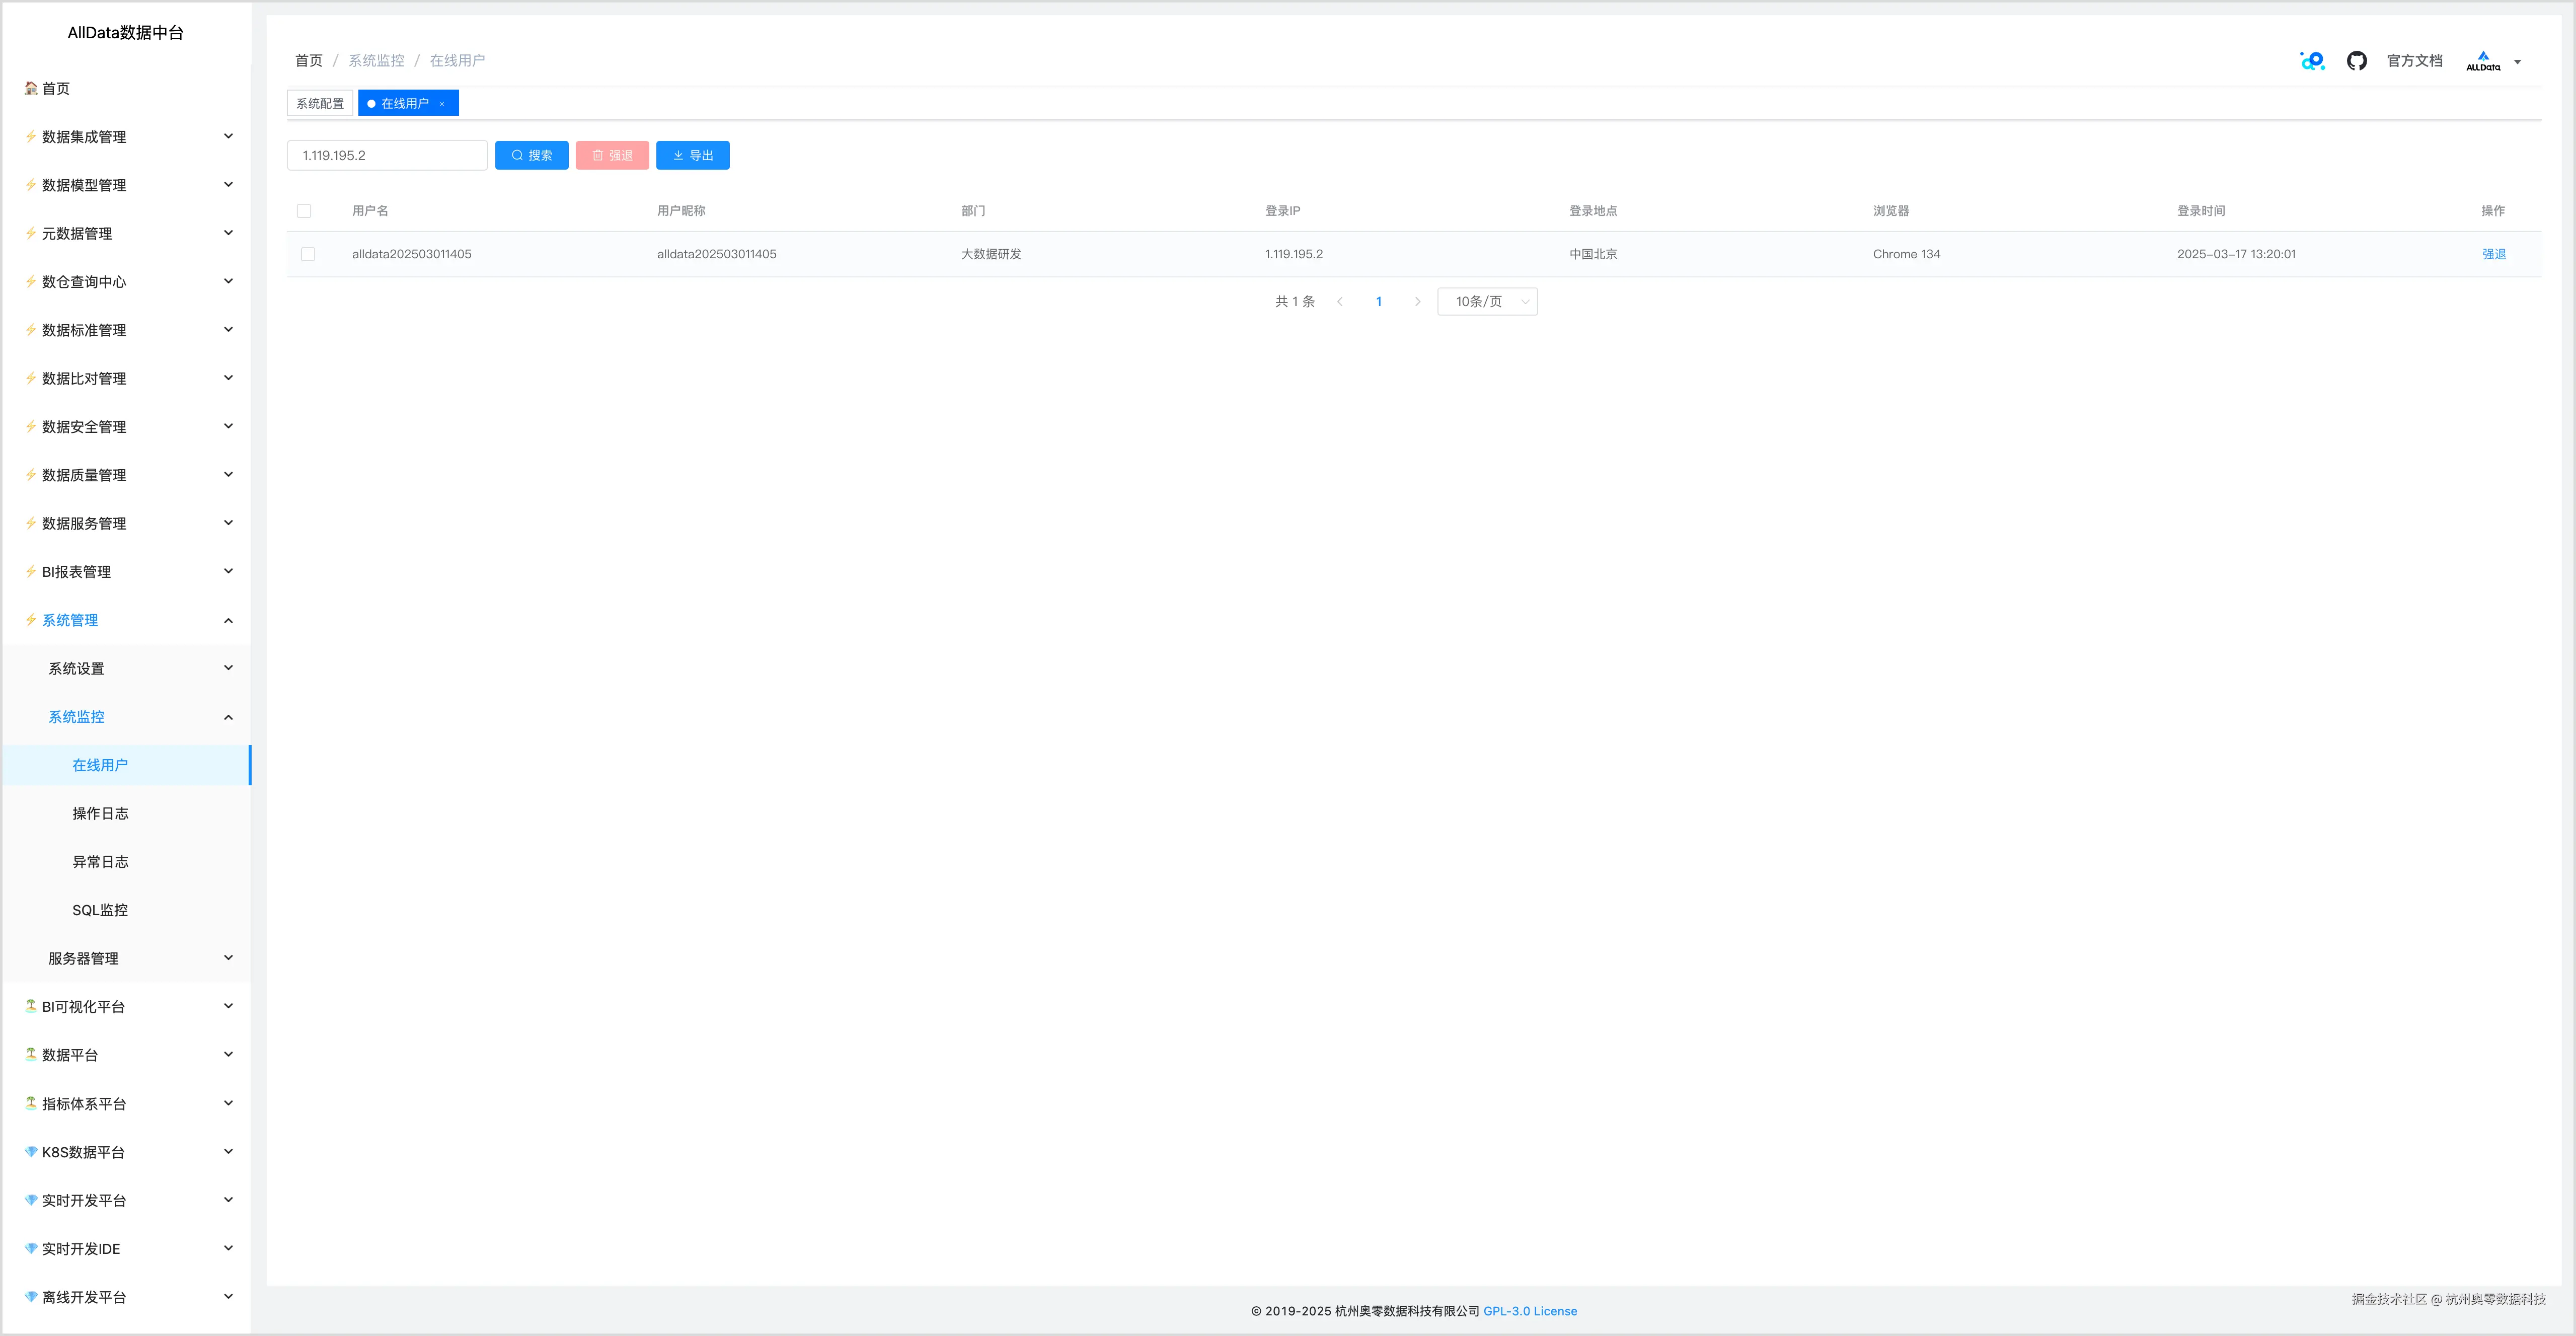
Task: Click the blue AllData logo icon in header
Action: (x=2312, y=61)
